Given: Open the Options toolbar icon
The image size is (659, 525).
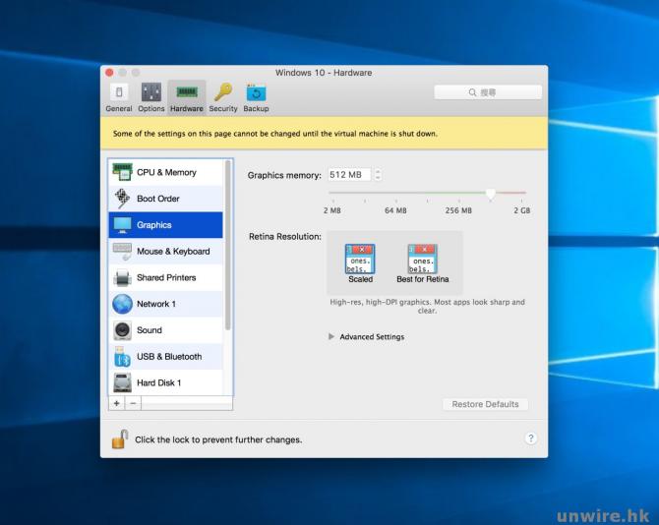Looking at the screenshot, I should point(151,92).
